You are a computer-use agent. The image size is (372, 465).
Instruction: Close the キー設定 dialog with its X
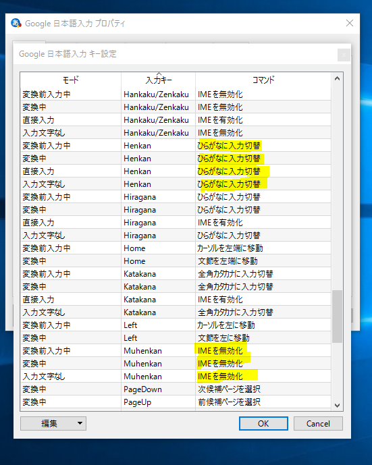pyautogui.click(x=344, y=55)
